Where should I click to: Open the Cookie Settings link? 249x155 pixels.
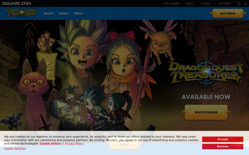pos(15,148)
